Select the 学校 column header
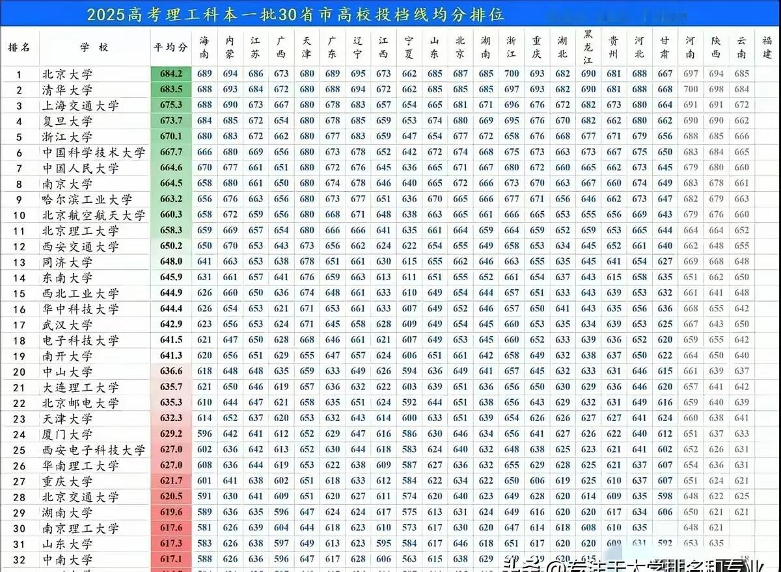 coord(94,47)
